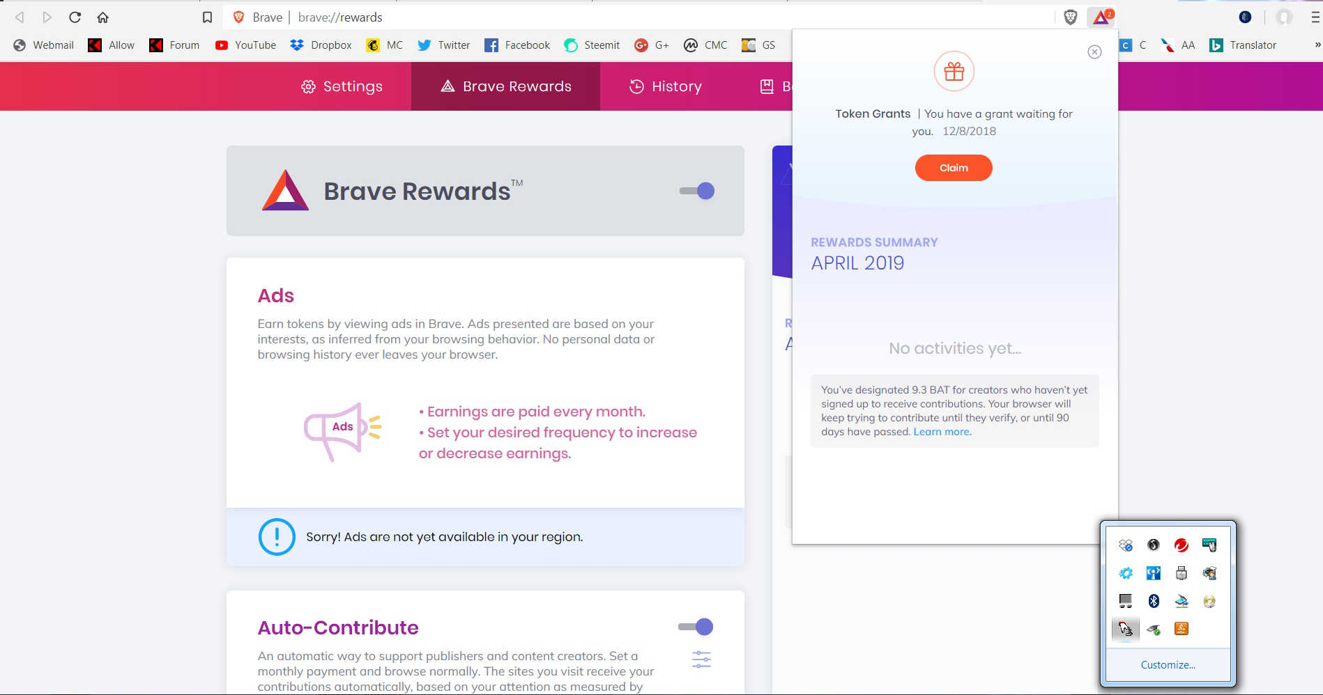Open the Brave hamburger menu
Viewport: 1323px width, 695px height.
click(x=1316, y=17)
